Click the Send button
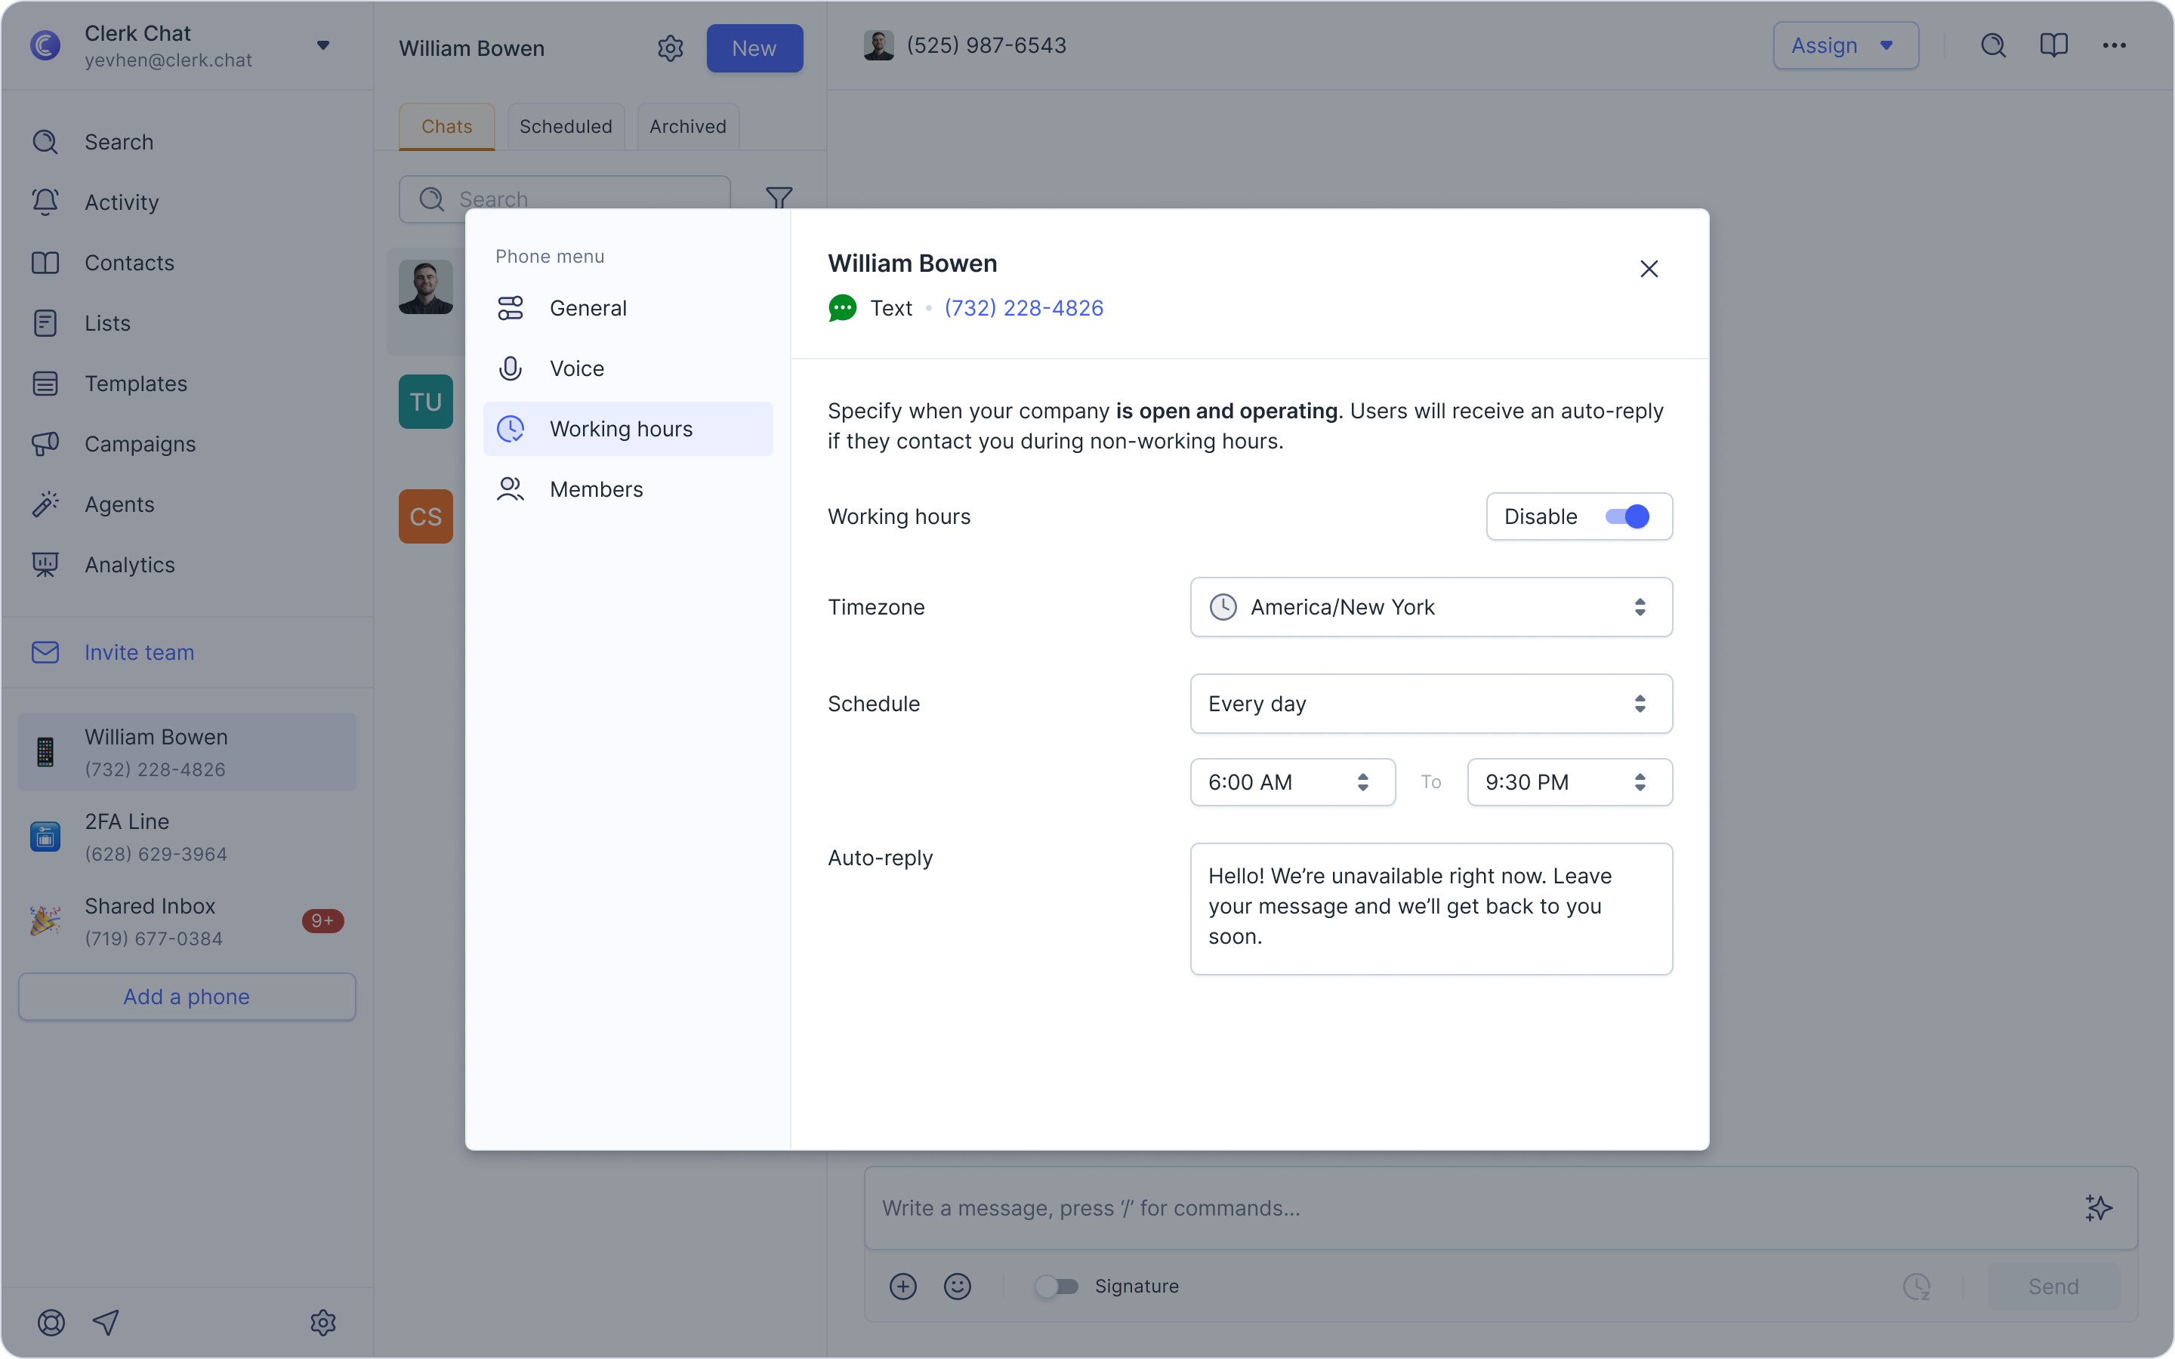This screenshot has width=2175, height=1359. tap(2053, 1287)
